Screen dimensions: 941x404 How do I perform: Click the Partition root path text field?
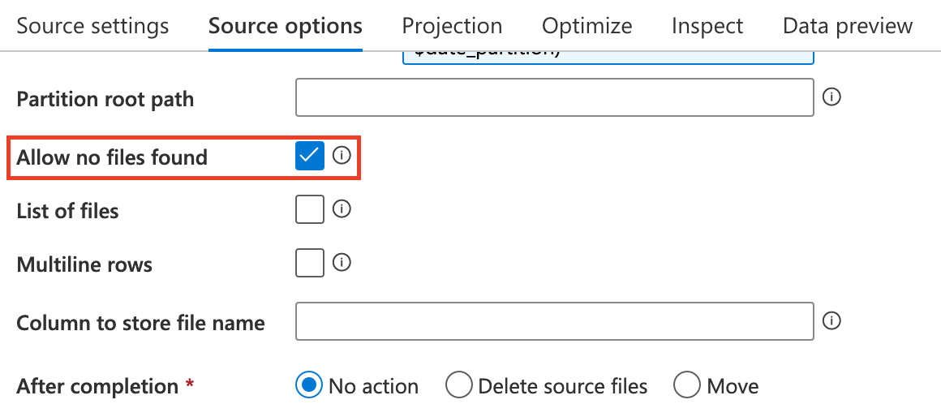pos(554,98)
